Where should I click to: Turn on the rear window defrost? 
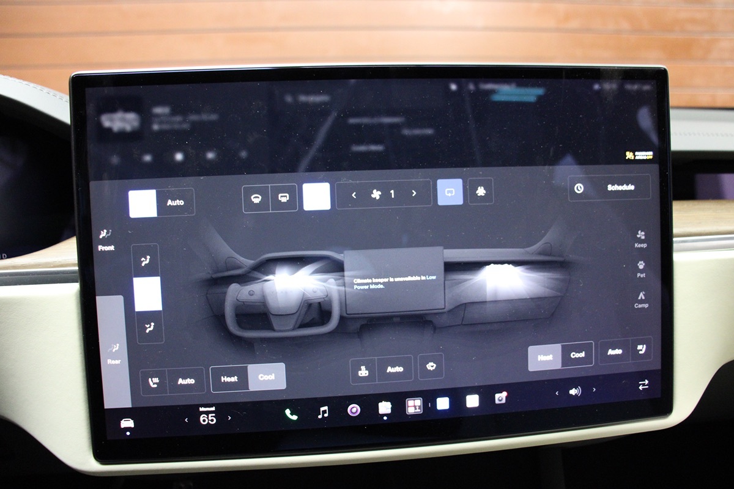(284, 198)
